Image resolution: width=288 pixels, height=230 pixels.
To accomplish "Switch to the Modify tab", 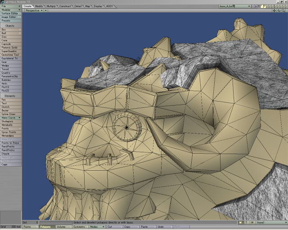I will [39, 6].
